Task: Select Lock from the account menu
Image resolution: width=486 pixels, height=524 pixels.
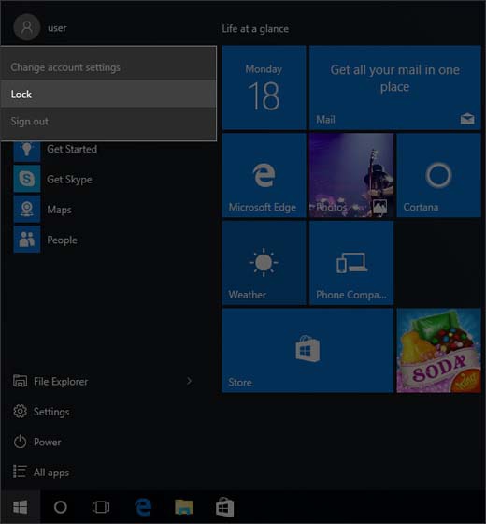Action: [x=108, y=94]
